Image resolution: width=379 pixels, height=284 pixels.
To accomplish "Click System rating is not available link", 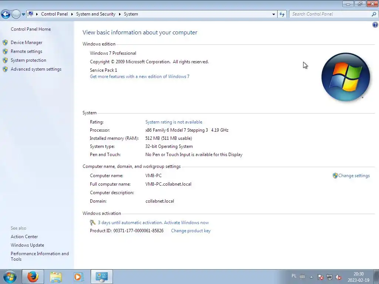I will [x=174, y=122].
